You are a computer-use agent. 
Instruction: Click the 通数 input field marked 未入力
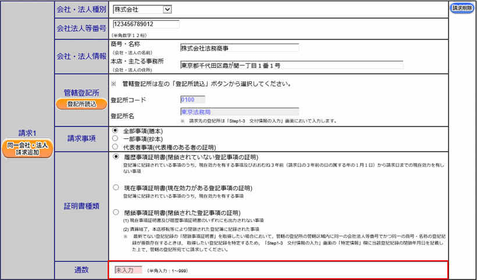129,270
